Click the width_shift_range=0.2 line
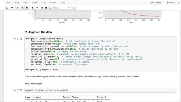Screen dimensions: 181x102 point(86,57)
